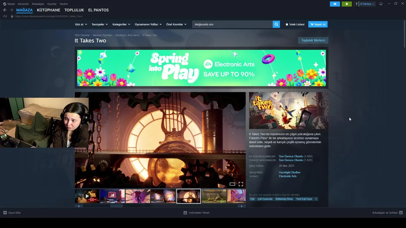Select the highlighted clock screenshot thumbnail
Image resolution: width=406 pixels, height=228 pixels.
(188, 196)
